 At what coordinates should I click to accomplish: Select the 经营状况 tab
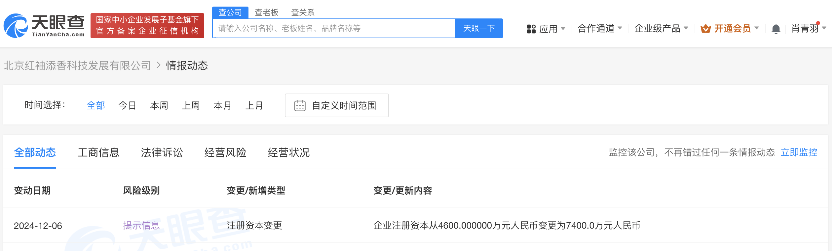289,153
